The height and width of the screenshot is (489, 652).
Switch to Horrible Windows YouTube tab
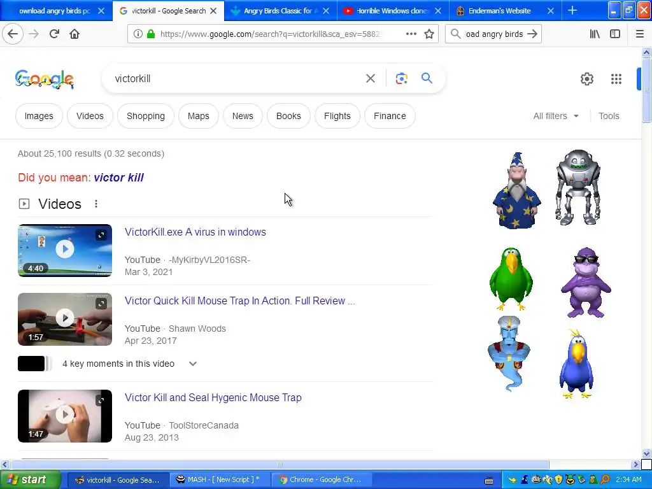(x=392, y=11)
